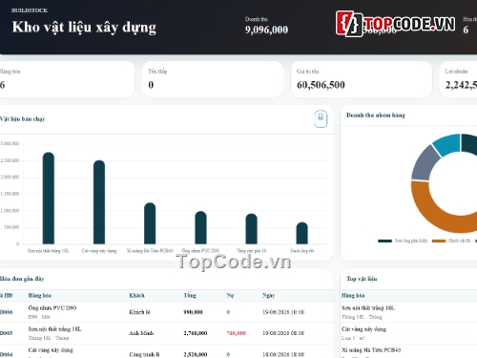Image resolution: width=477 pixels, height=358 pixels.
Task: Click the date 18/06/2026 18:00
Action: pyautogui.click(x=283, y=354)
